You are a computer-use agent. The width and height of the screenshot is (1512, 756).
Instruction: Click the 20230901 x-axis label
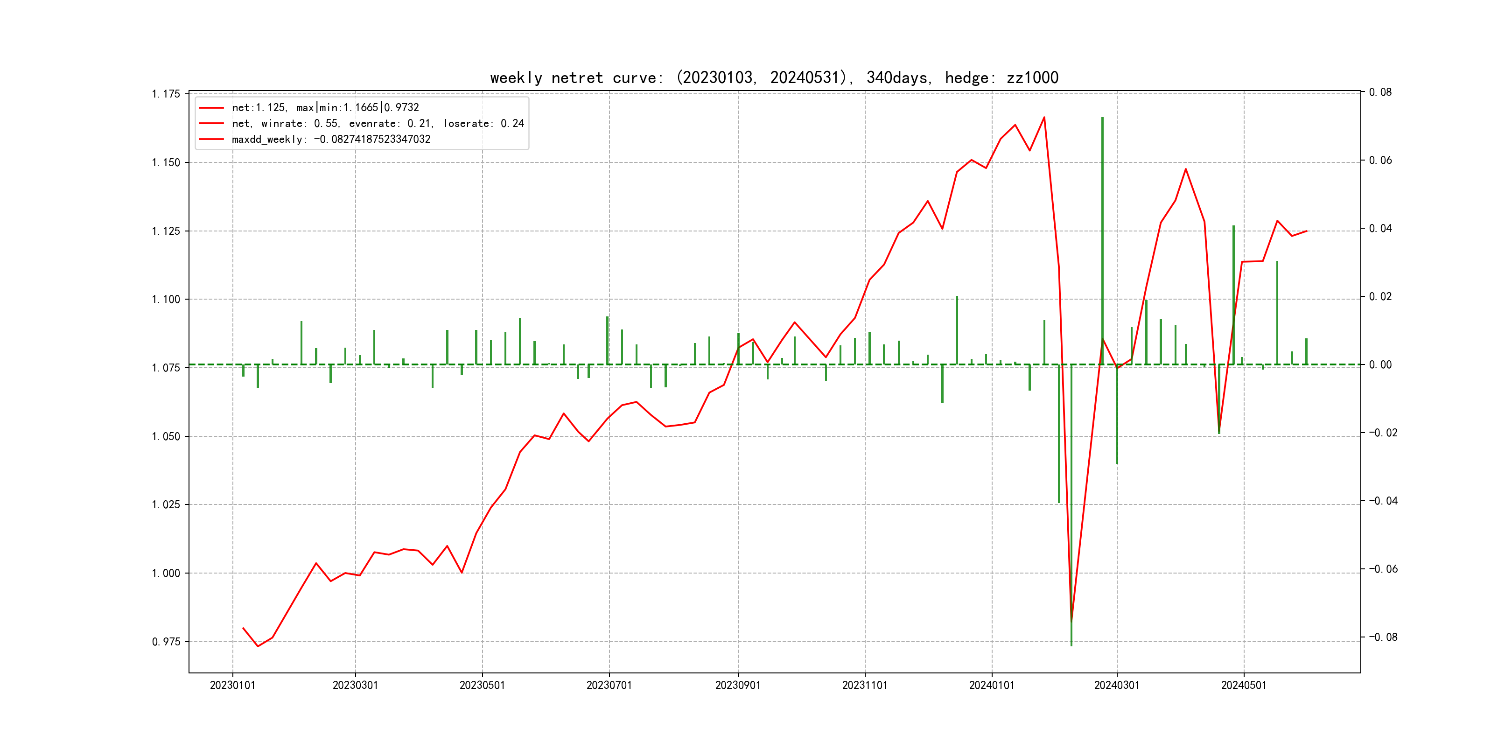click(738, 685)
